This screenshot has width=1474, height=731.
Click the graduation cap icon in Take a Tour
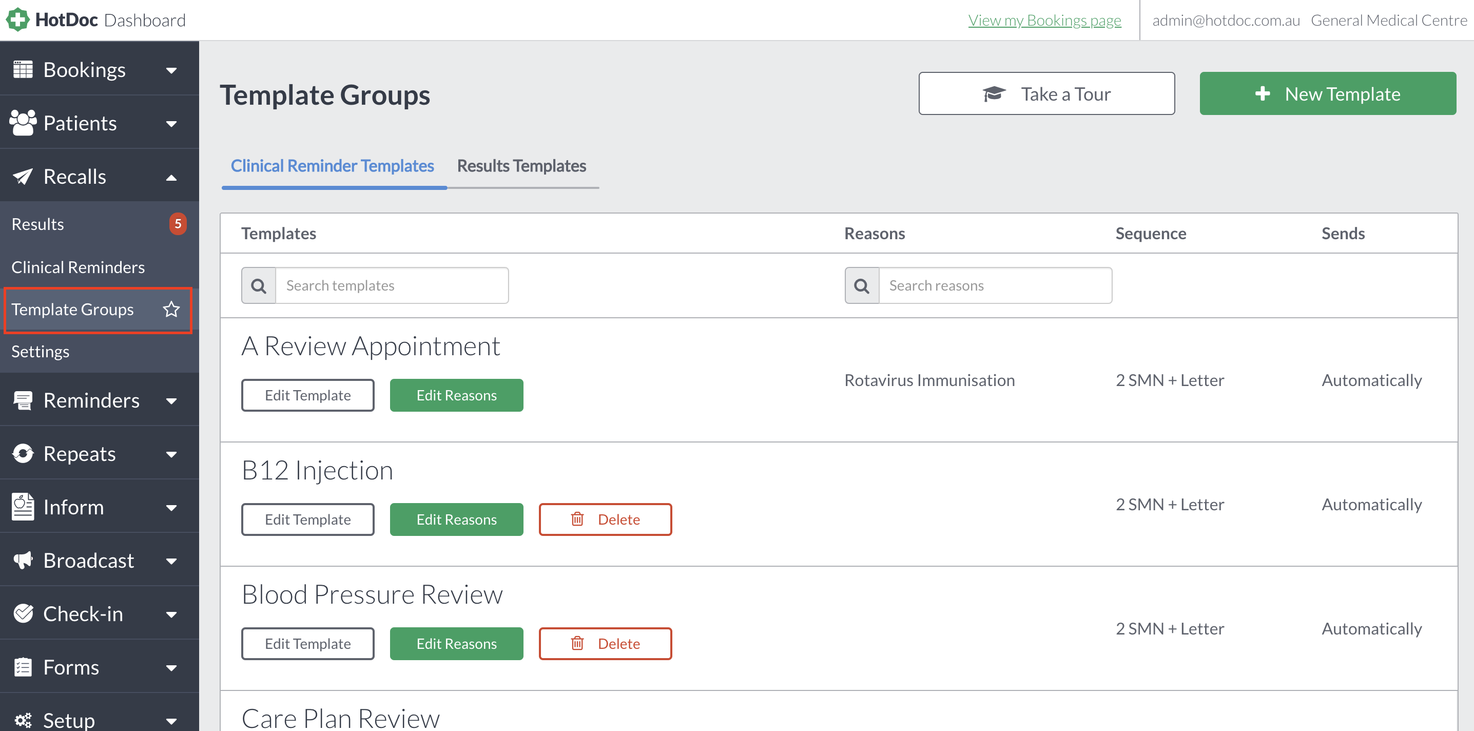tap(995, 93)
